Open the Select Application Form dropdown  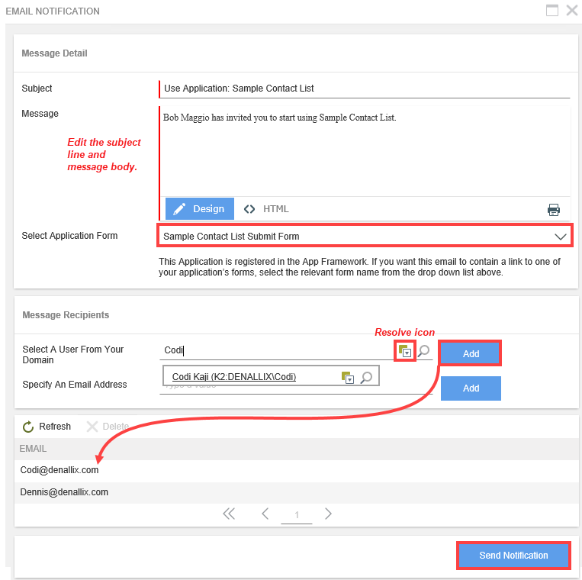(365, 236)
